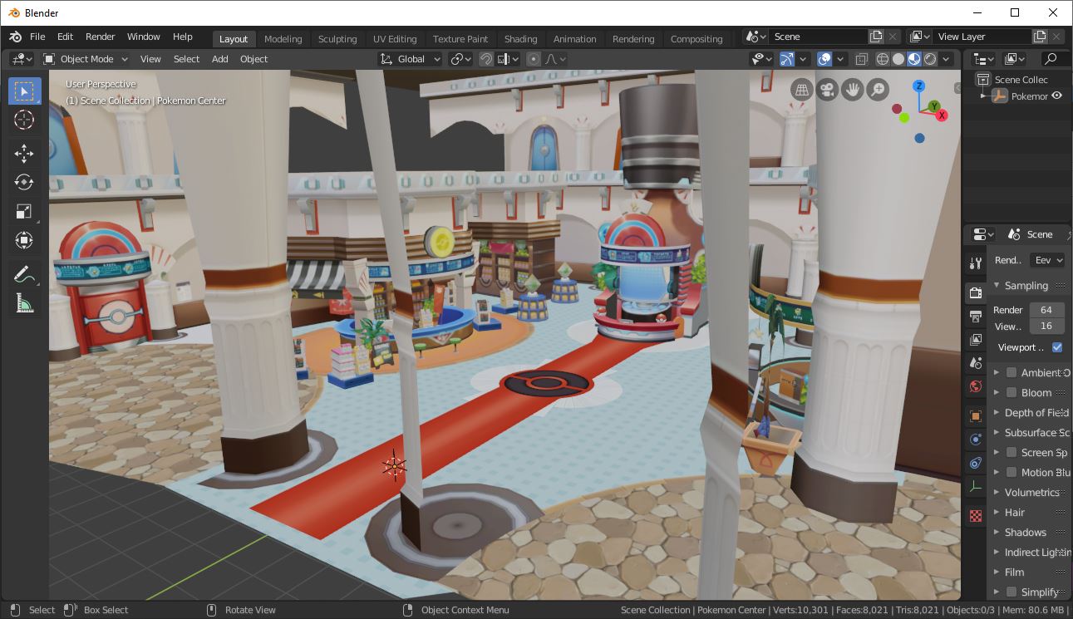Toggle X-ray mode button
The image size is (1073, 619).
point(861,59)
